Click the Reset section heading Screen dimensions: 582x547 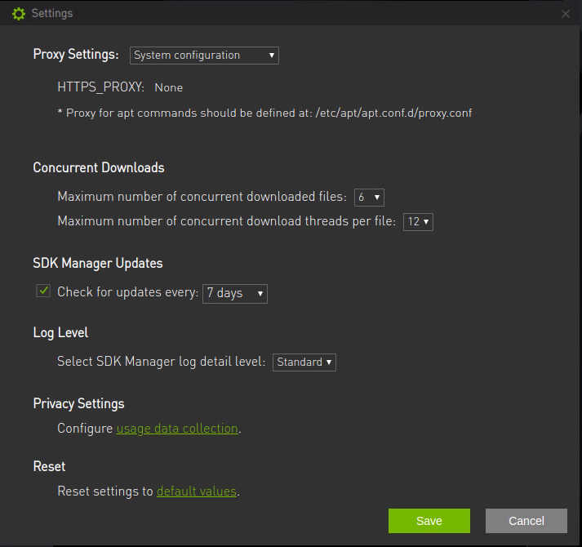[x=49, y=467]
